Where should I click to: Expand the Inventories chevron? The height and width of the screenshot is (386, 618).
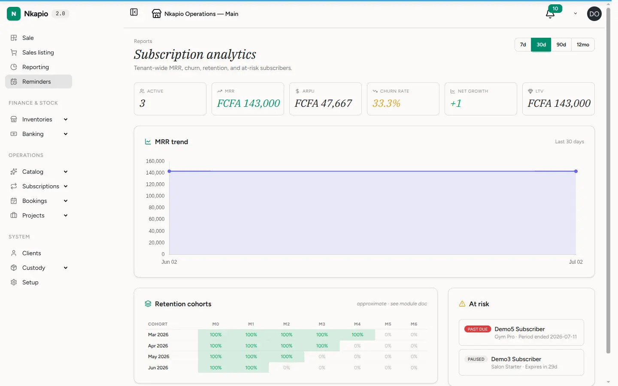tap(66, 119)
